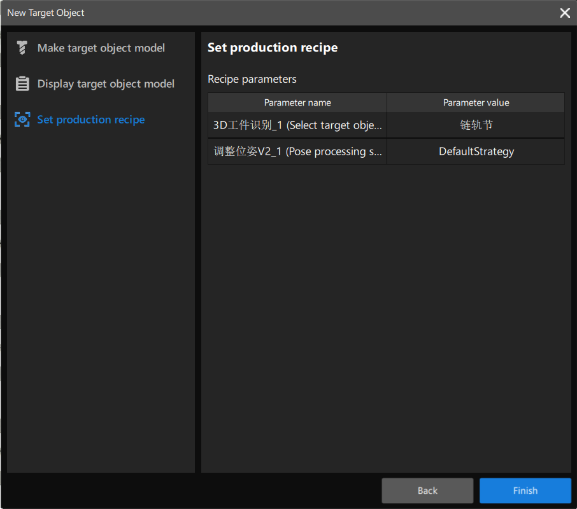Click the eye scan icon beside Set production recipe
577x509 pixels.
[22, 120]
